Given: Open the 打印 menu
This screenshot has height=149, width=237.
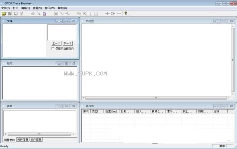Looking at the screenshot, I should tap(15, 8).
